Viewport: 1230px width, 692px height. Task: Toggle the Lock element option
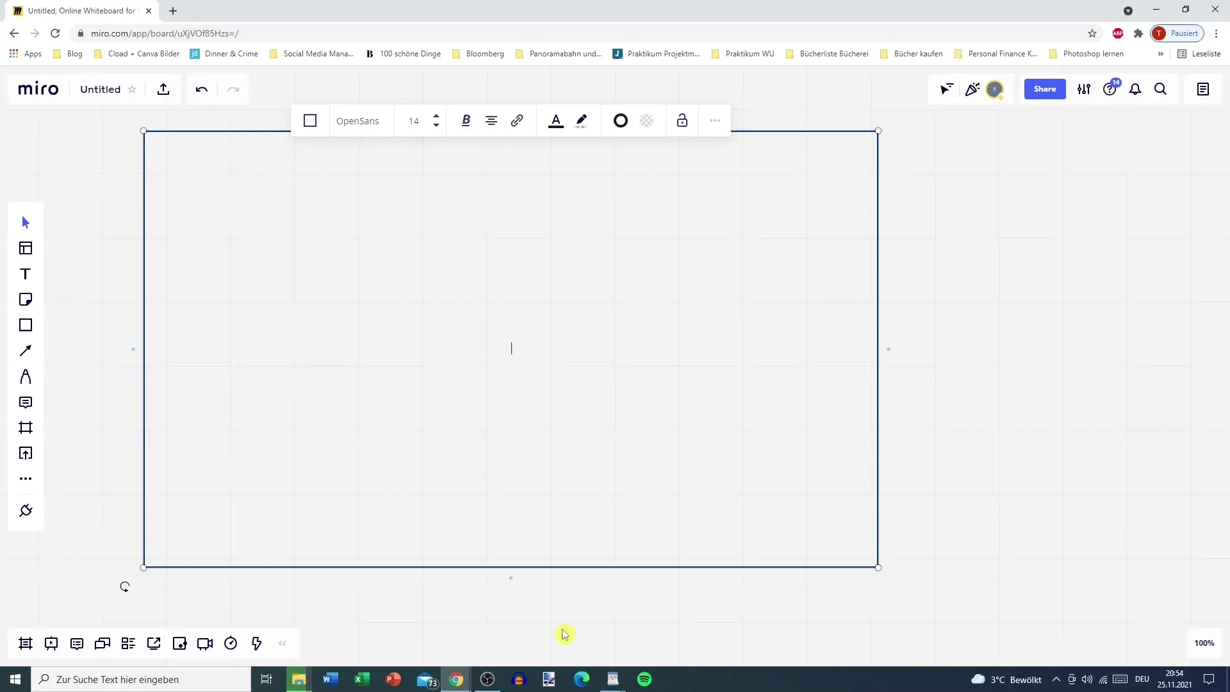682,121
